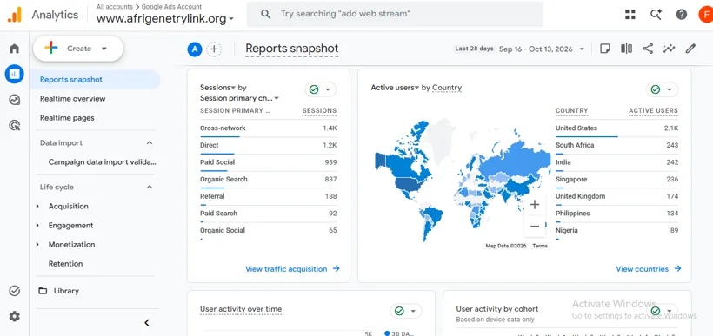The height and width of the screenshot is (336, 713).
Task: Open the Google apps grid icon
Action: 630,15
